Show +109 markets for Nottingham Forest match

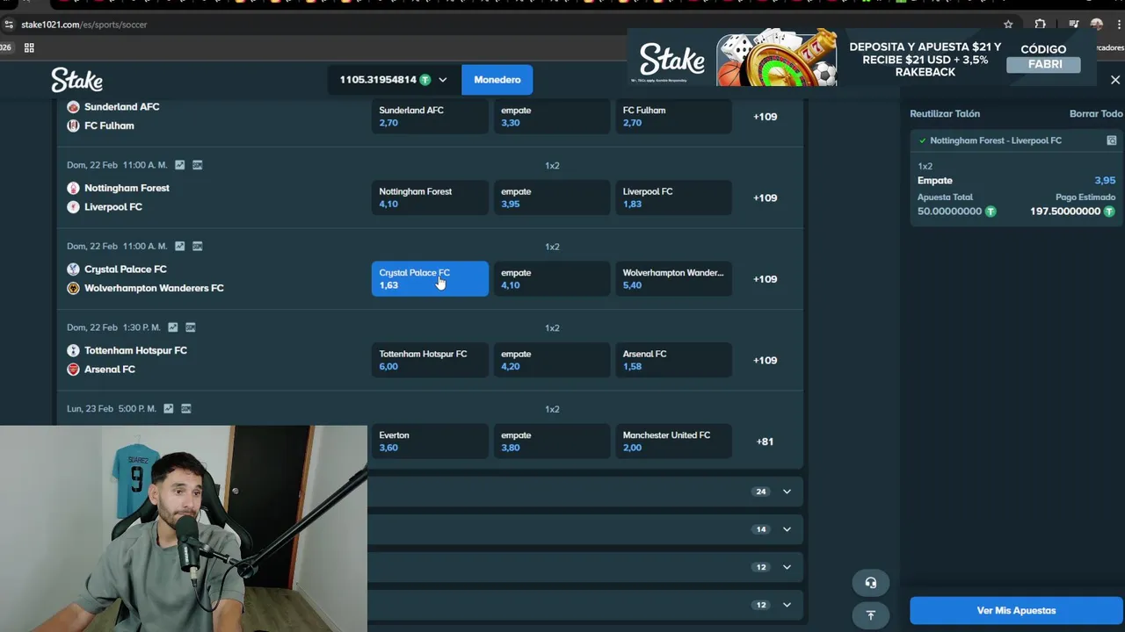coord(765,197)
